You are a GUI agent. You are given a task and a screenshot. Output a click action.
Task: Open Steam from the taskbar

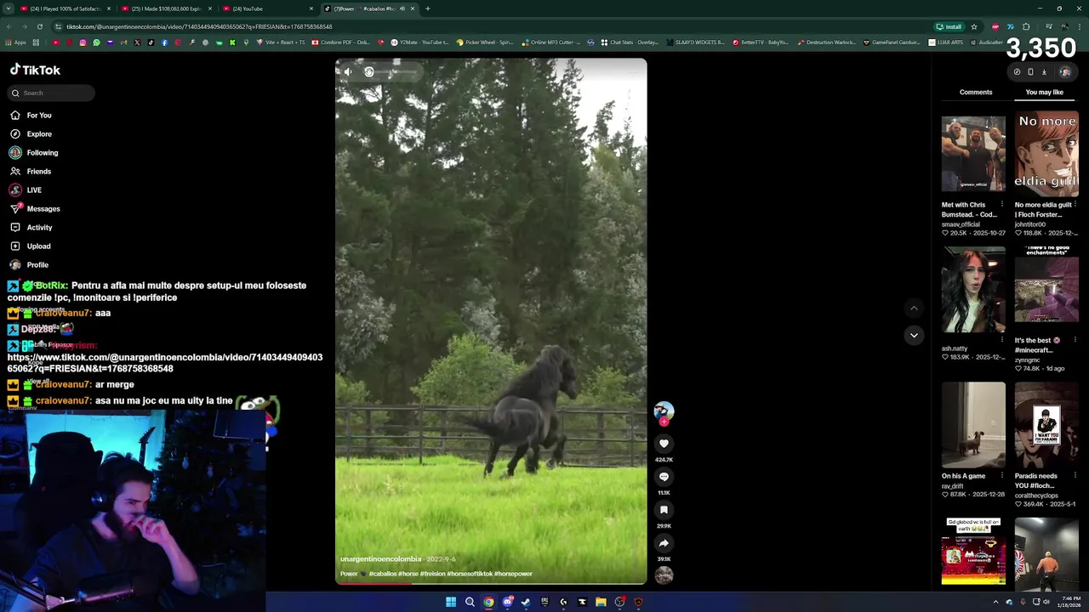pyautogui.click(x=526, y=602)
